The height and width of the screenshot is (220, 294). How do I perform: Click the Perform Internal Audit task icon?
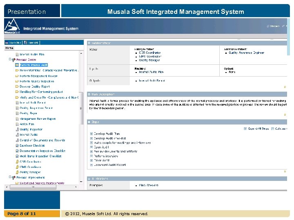point(17,65)
